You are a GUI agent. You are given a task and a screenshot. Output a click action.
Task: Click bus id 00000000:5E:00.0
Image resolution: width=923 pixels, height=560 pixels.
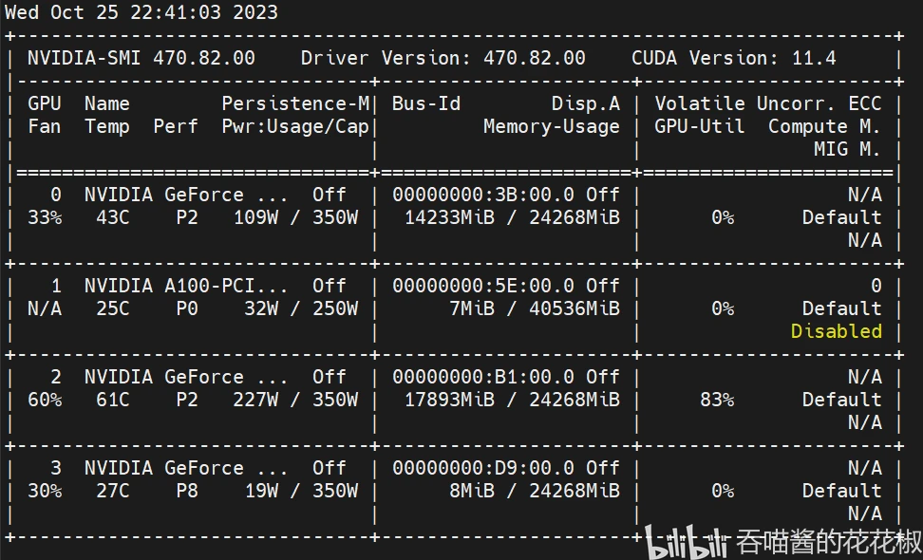[483, 286]
